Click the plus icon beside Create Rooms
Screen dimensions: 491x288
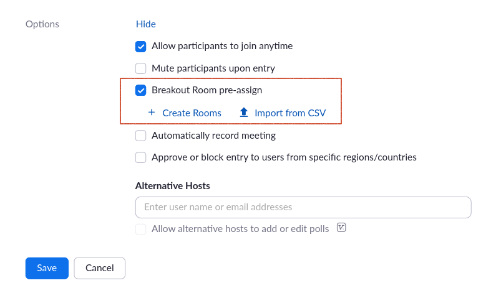(151, 113)
